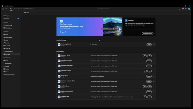Show more options for Character Animator (Beta)
This screenshot has width=193, height=109.
(x=153, y=81)
